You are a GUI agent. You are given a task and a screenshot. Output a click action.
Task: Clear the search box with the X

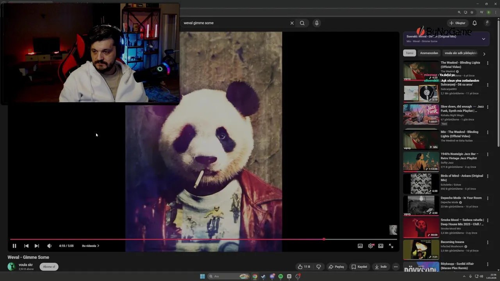tap(292, 23)
